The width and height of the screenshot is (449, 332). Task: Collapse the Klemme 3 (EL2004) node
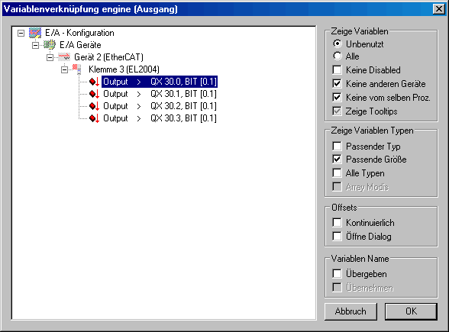[64, 69]
